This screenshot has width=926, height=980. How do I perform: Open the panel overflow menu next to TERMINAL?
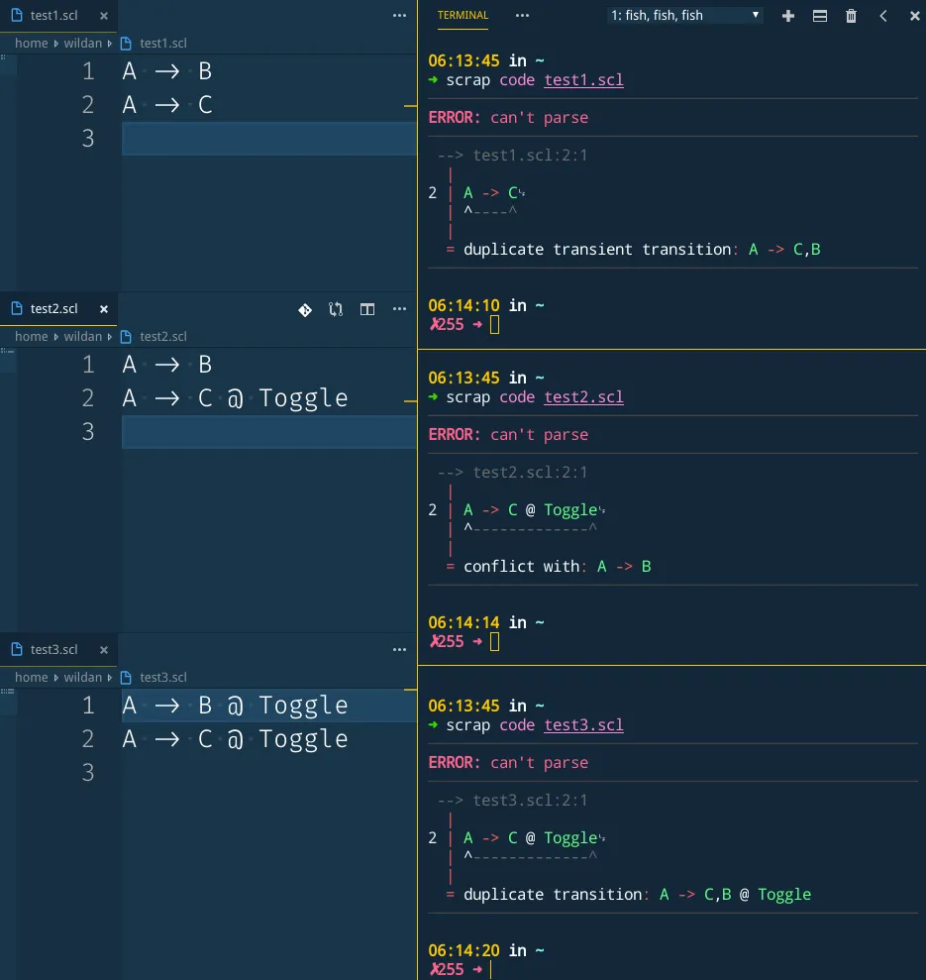[522, 16]
